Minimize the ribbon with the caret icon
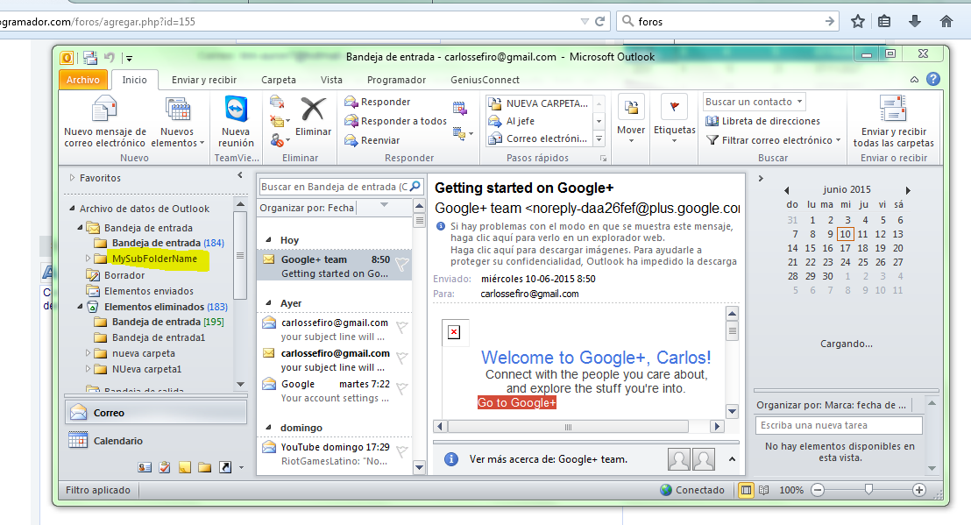The width and height of the screenshot is (971, 525). [x=914, y=80]
